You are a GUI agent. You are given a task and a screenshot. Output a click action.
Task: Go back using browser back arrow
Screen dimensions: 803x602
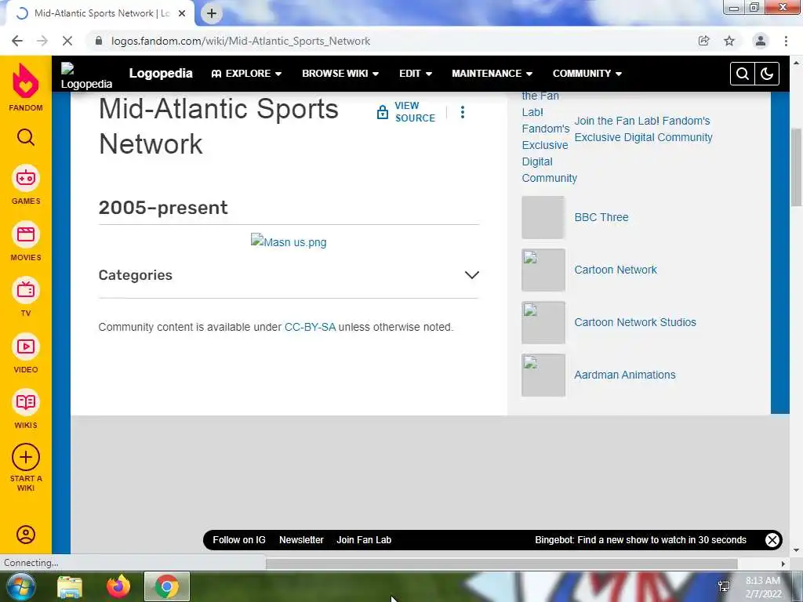point(17,41)
